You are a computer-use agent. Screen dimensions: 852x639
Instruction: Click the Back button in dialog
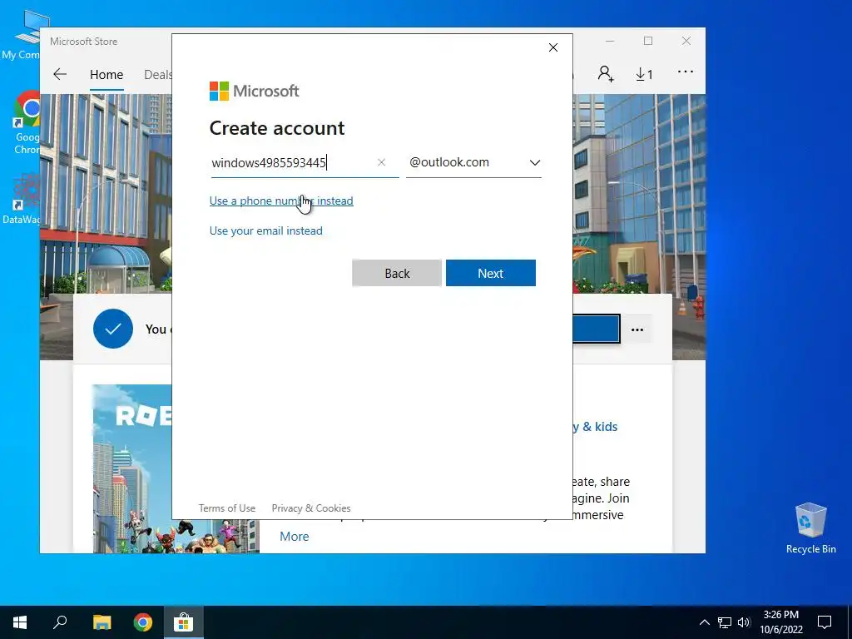(x=397, y=273)
